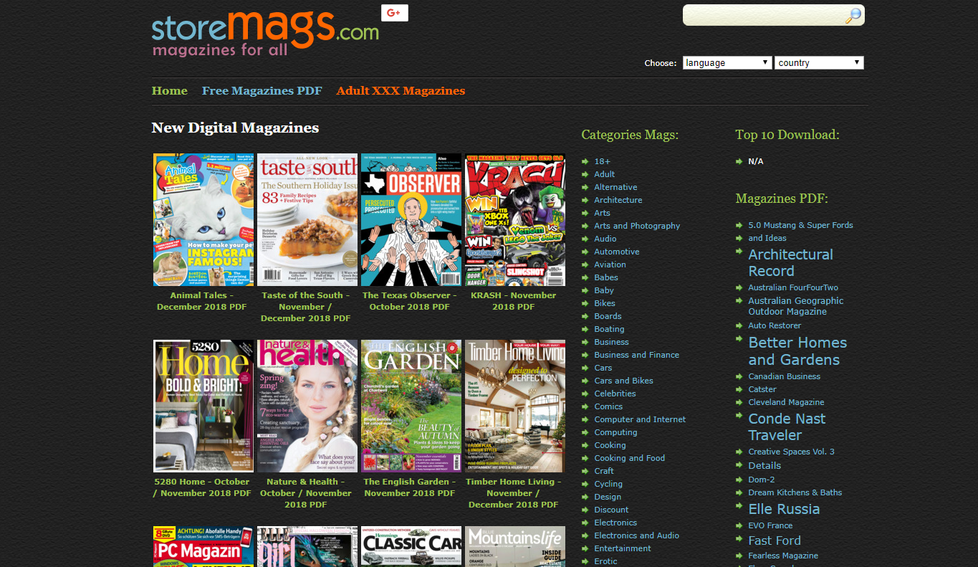Go to the Home menu item
The image size is (978, 567).
170,91
